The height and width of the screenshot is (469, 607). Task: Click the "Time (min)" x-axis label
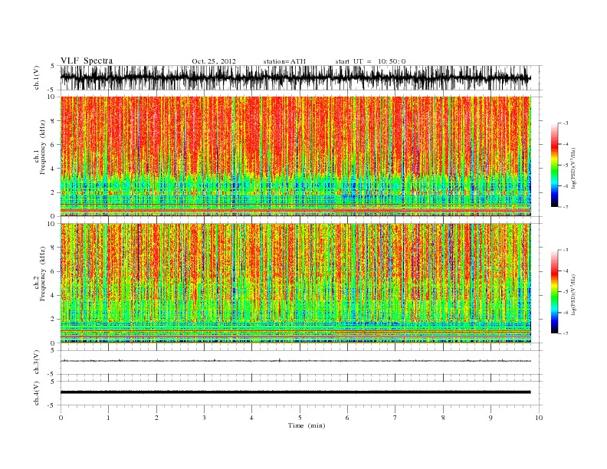[x=307, y=425]
